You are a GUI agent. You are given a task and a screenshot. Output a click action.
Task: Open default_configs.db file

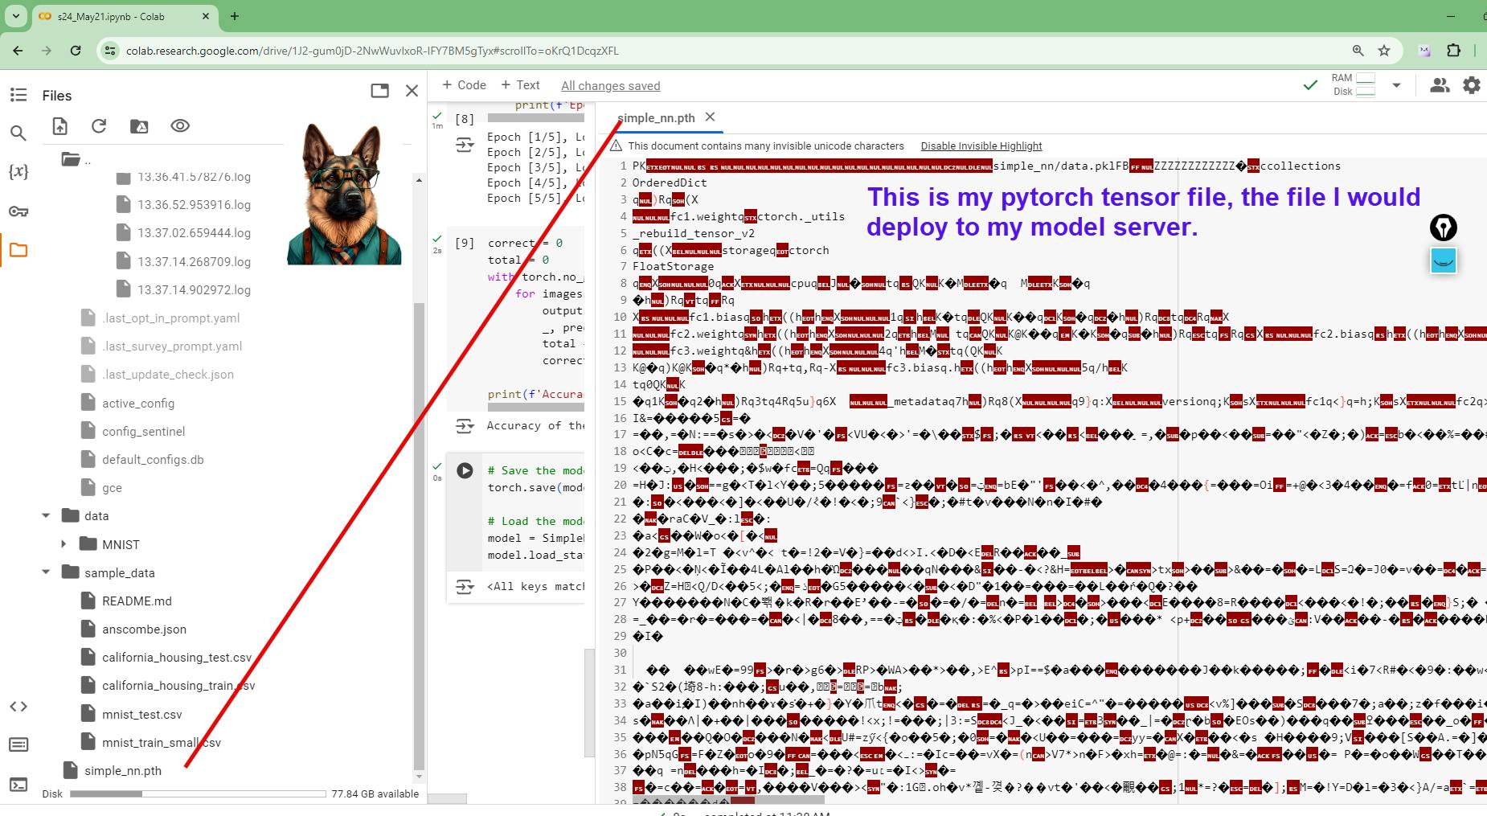click(153, 459)
